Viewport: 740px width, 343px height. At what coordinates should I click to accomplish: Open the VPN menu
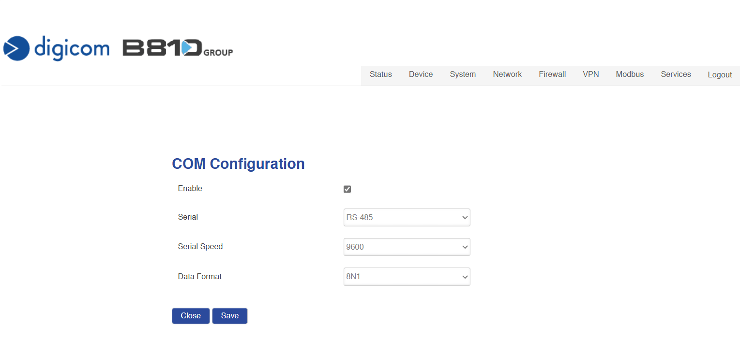[x=590, y=75]
